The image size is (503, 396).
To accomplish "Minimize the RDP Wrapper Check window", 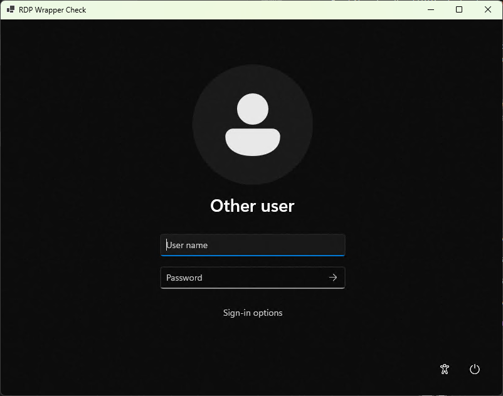I will tap(431, 9).
